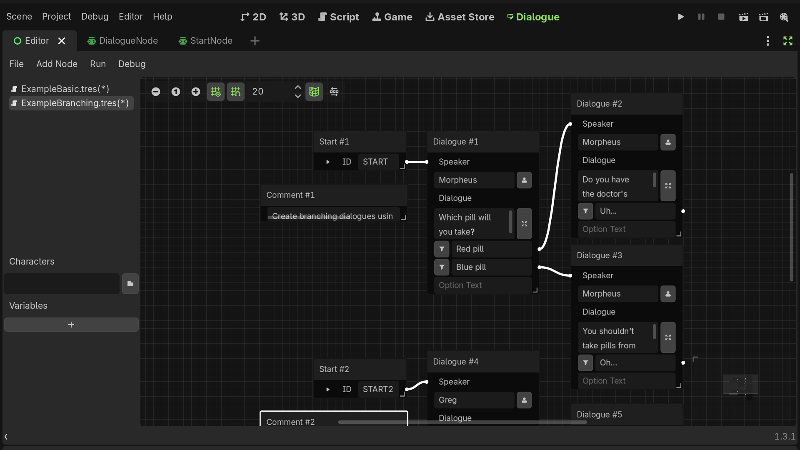Stop the running project
This screenshot has width=800, height=450.
[721, 17]
